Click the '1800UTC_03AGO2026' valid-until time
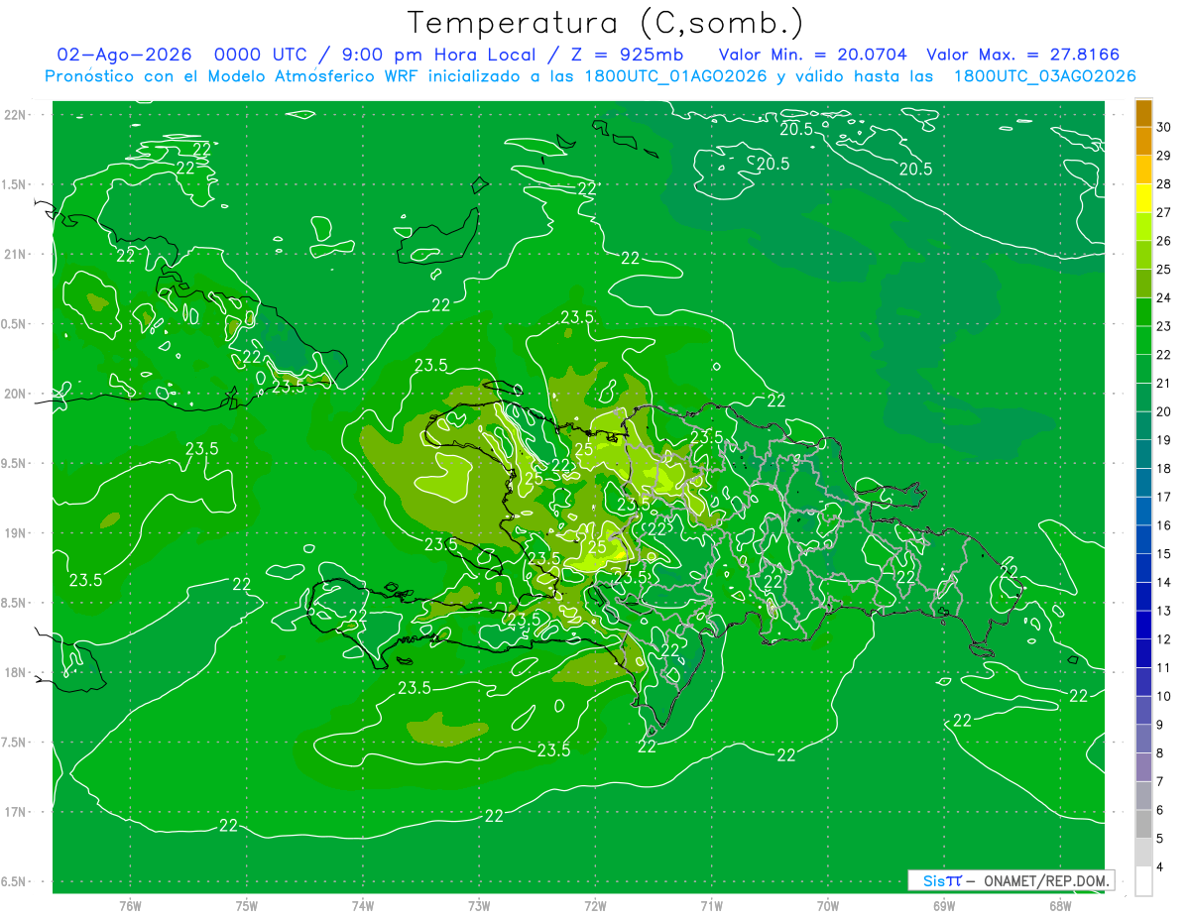The image size is (1190, 919). pos(1044,76)
